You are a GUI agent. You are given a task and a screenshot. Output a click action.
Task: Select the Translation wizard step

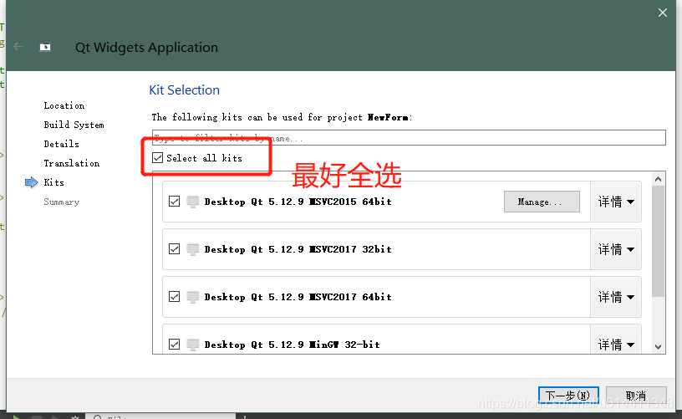pos(71,163)
